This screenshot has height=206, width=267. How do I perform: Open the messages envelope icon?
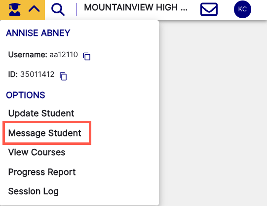click(209, 9)
